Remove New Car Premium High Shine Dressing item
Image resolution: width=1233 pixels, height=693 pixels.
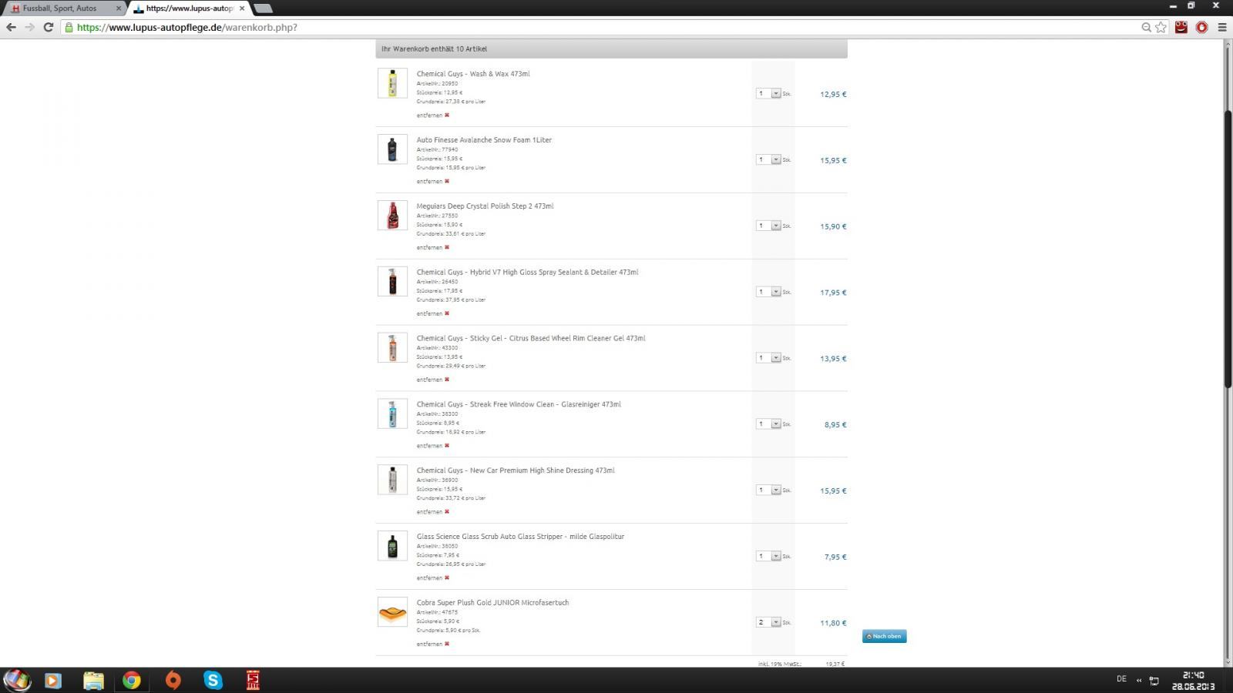point(432,512)
